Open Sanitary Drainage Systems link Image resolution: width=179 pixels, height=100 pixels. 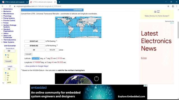click(x=10, y=26)
